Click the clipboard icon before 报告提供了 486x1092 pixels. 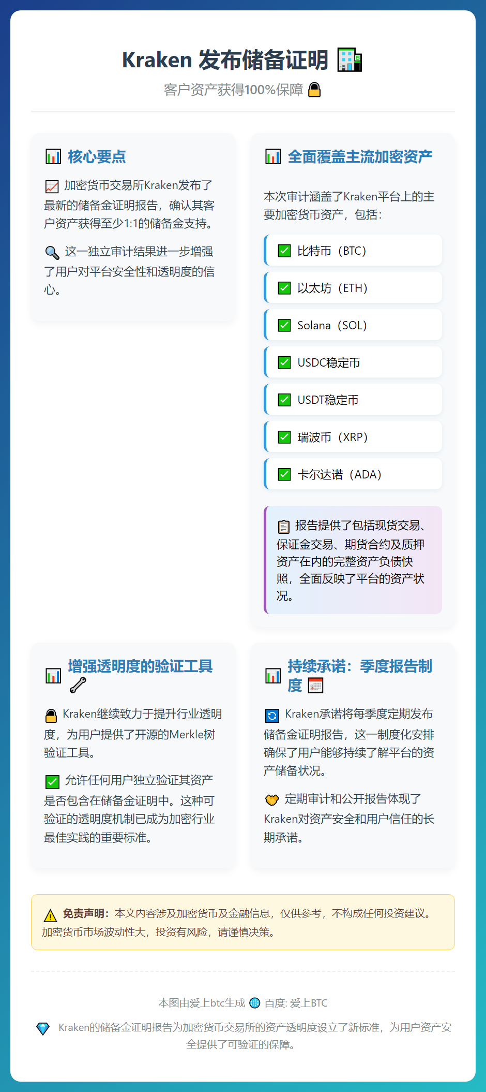click(284, 527)
